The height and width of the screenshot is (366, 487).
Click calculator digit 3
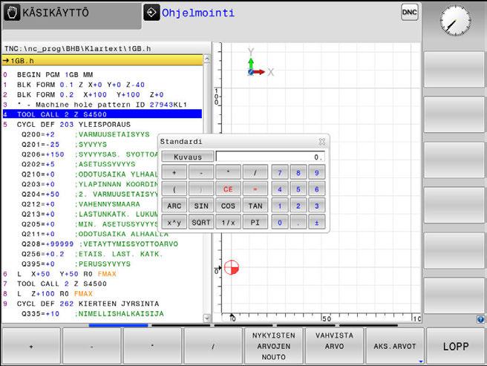coord(317,206)
